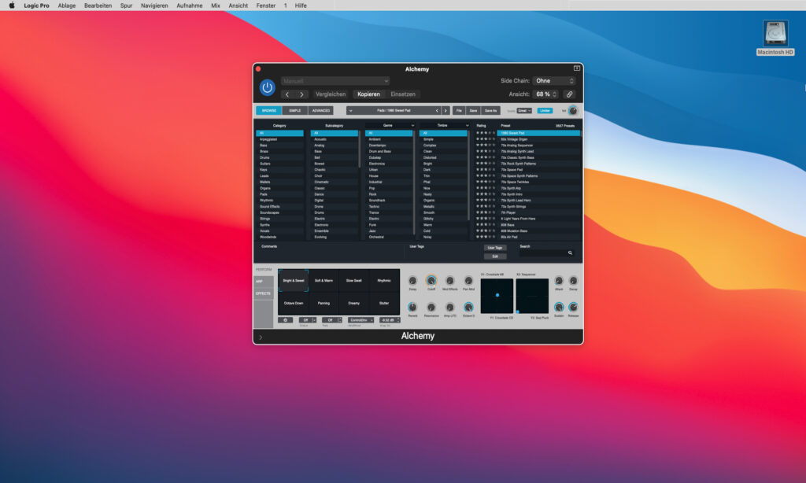Adjust the Sustain envelope knob
The height and width of the screenshot is (483, 806).
point(559,308)
